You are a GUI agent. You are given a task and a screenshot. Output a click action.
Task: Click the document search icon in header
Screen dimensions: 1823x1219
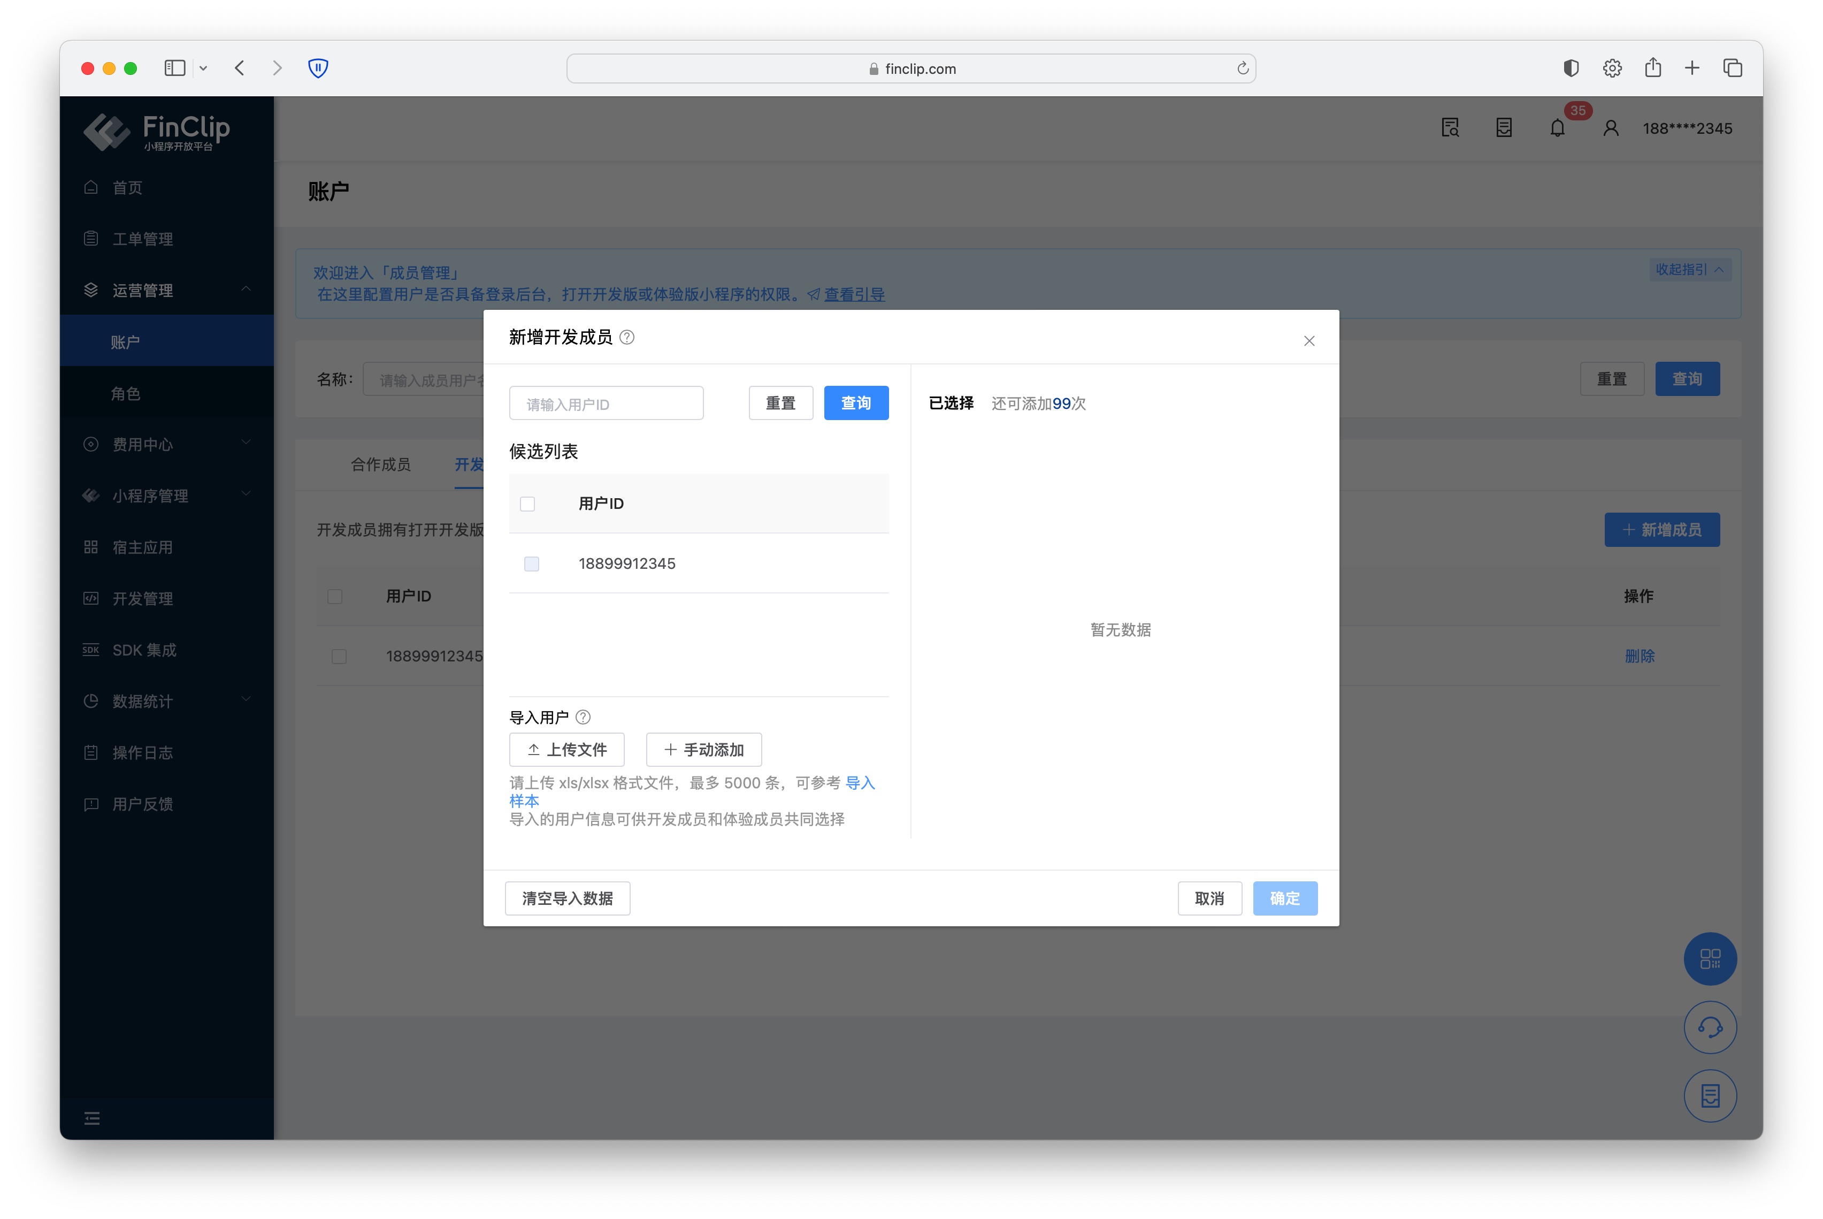[x=1449, y=128]
